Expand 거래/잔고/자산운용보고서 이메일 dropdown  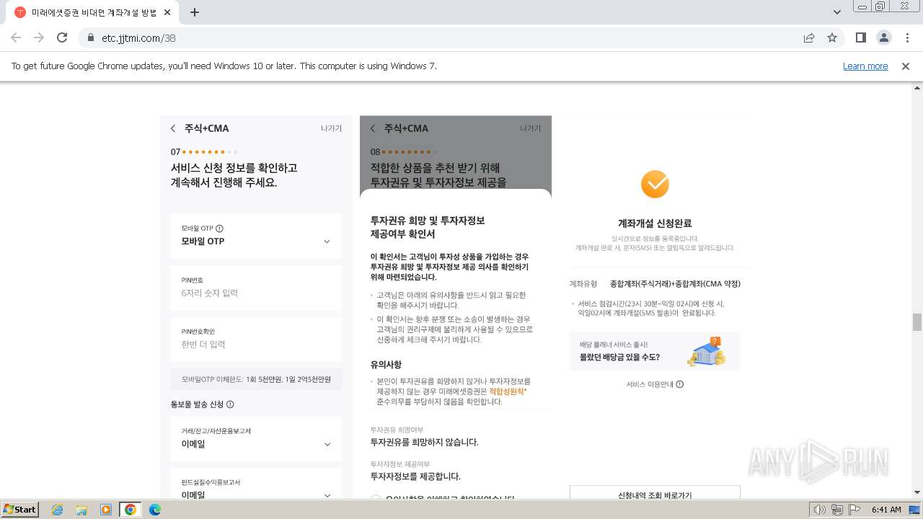[x=256, y=438]
